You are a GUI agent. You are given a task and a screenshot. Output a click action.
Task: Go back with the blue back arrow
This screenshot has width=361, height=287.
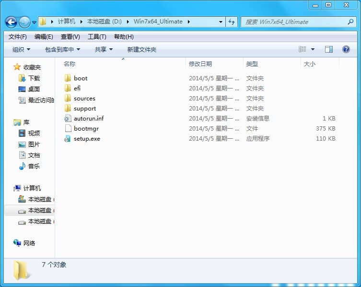click(11, 22)
